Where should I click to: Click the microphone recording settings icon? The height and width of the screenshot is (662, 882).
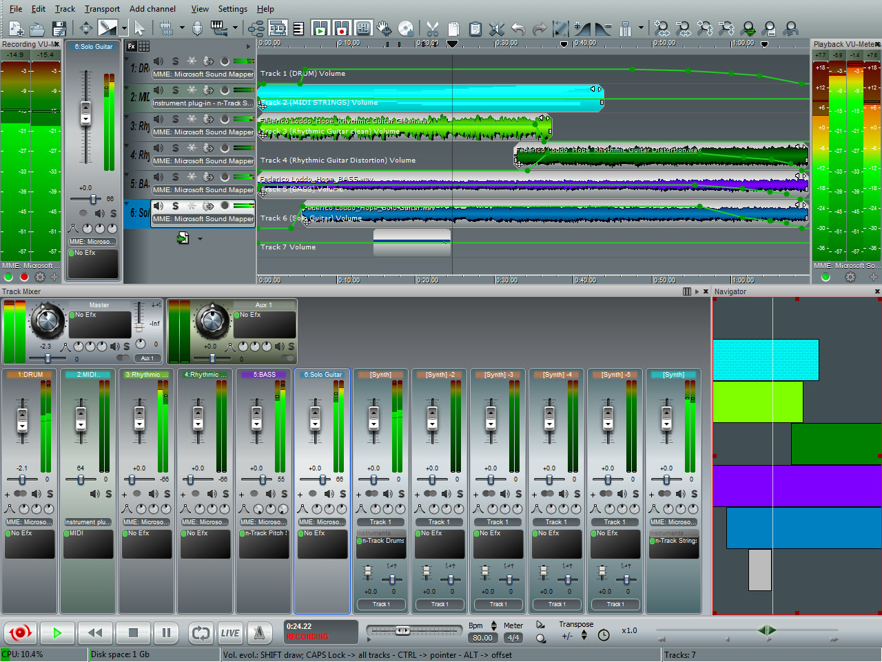pyautogui.click(x=197, y=28)
